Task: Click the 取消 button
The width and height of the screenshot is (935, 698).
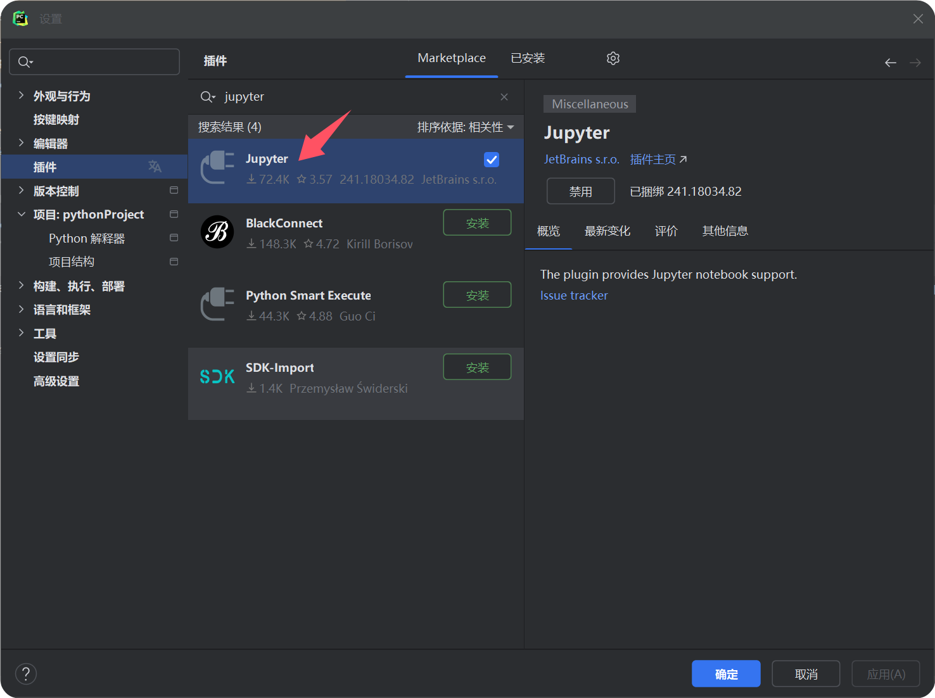Action: (x=806, y=674)
